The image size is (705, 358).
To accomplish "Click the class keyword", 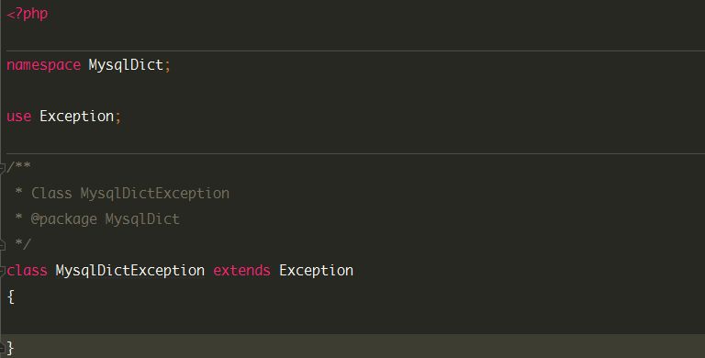I will [x=27, y=271].
